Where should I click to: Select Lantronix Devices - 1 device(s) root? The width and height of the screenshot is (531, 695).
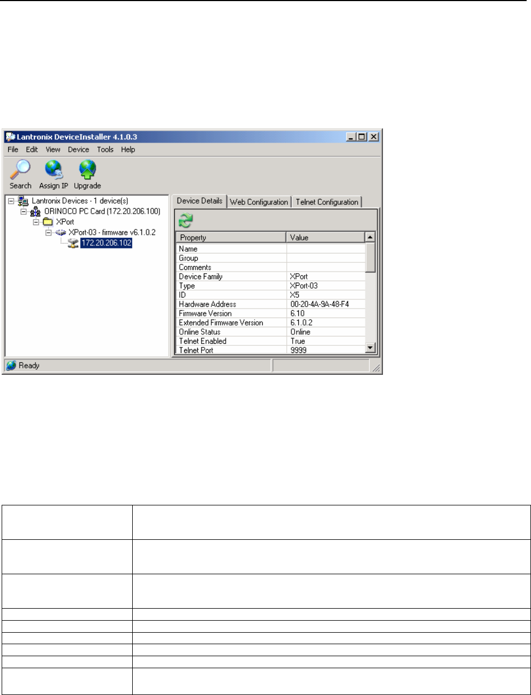tap(80, 201)
